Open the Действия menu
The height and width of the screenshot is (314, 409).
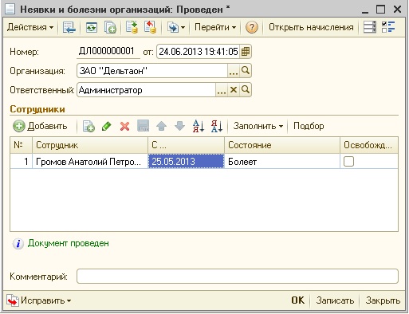point(30,27)
